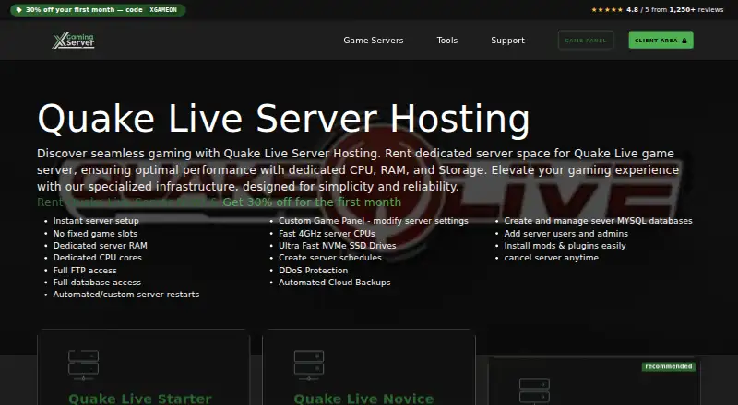The image size is (738, 405).
Task: Click the text DDoS Protection
Action: [313, 271]
